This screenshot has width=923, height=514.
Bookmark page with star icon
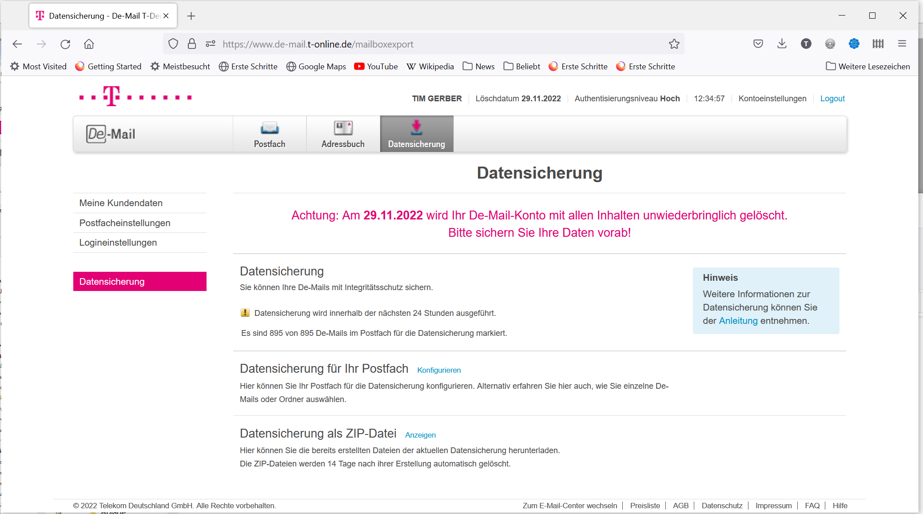pyautogui.click(x=674, y=44)
